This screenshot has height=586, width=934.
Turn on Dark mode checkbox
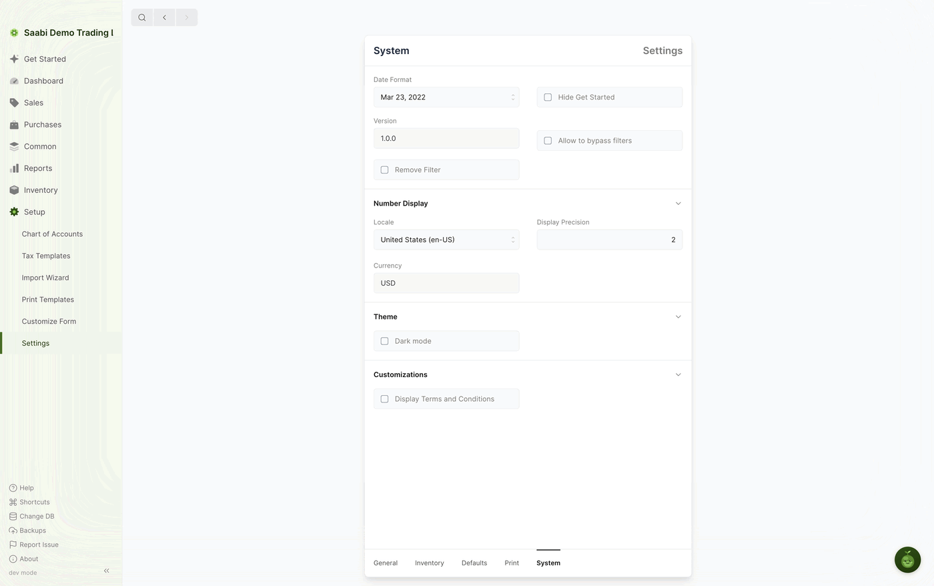click(384, 341)
